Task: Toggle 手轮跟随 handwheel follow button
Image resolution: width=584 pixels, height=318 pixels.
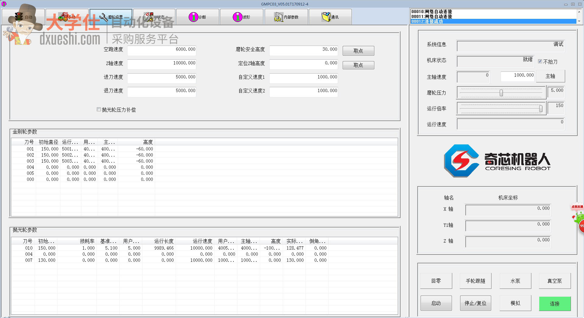Action: (x=475, y=281)
